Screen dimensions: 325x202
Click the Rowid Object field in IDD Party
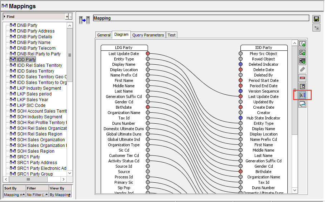(263, 59)
